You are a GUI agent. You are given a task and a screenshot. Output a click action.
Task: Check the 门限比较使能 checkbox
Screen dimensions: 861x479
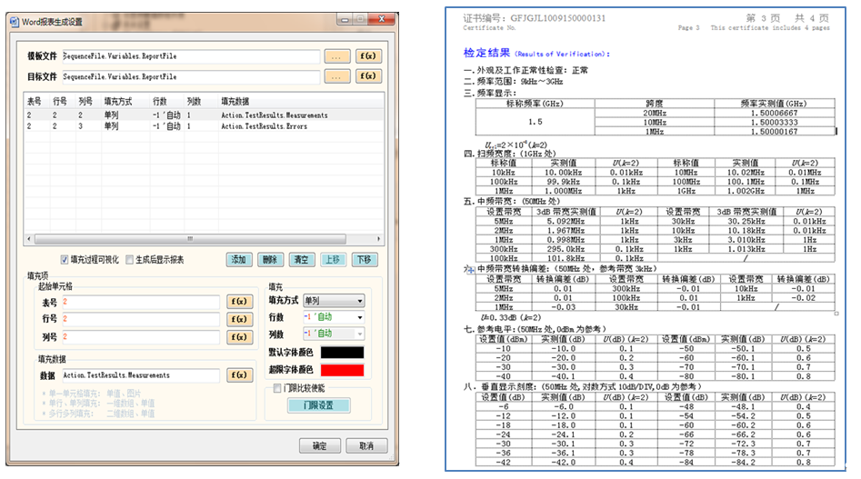278,388
